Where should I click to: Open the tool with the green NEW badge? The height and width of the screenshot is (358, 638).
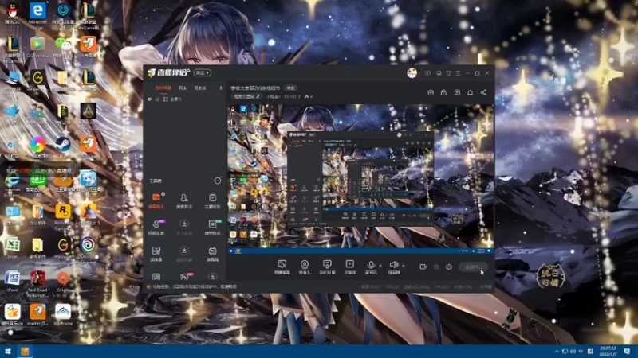point(212,228)
